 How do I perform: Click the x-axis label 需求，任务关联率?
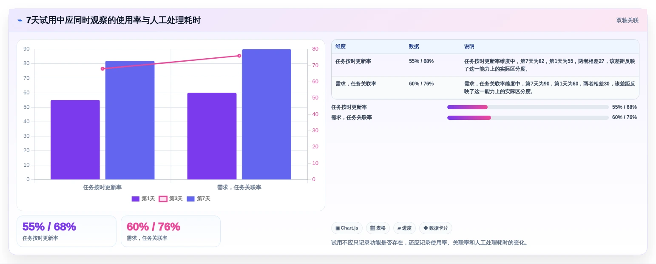click(239, 187)
